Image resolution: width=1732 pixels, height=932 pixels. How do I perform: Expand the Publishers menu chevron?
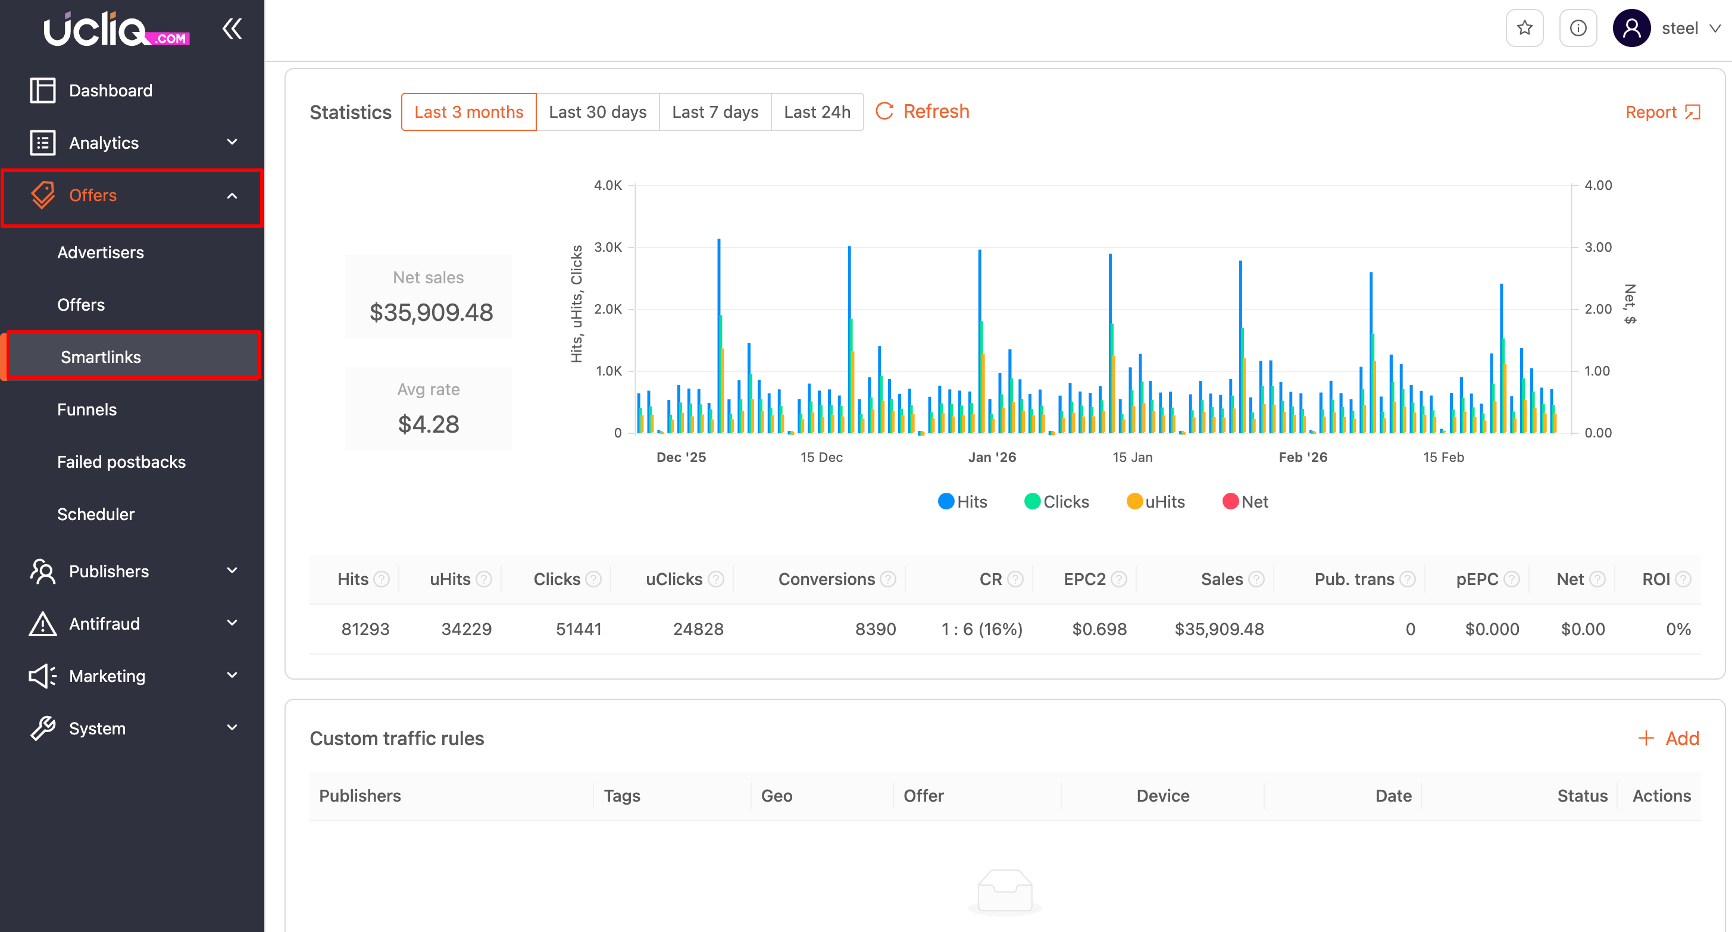(232, 571)
